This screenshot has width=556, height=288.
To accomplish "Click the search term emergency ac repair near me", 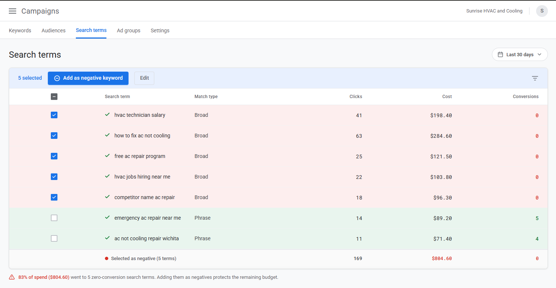I will (x=148, y=218).
